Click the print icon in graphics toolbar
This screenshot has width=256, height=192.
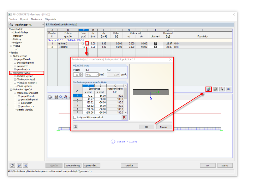[x=50, y=97]
